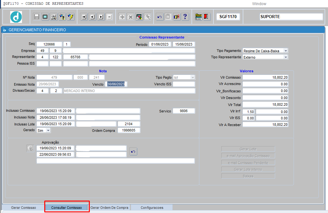The height and width of the screenshot is (213, 328).
Task: Click the Print toolbar icon
Action: pyautogui.click(x=53, y=17)
